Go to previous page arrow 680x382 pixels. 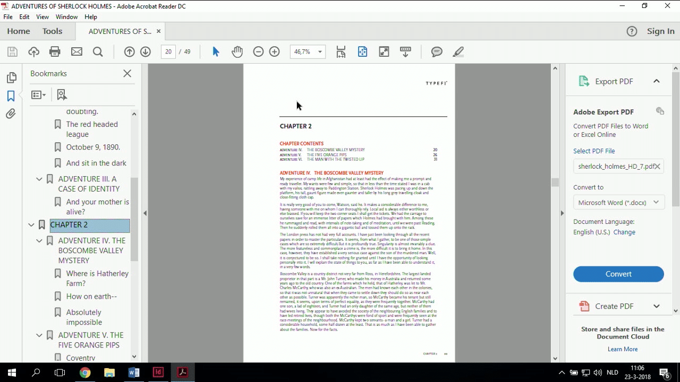click(129, 51)
